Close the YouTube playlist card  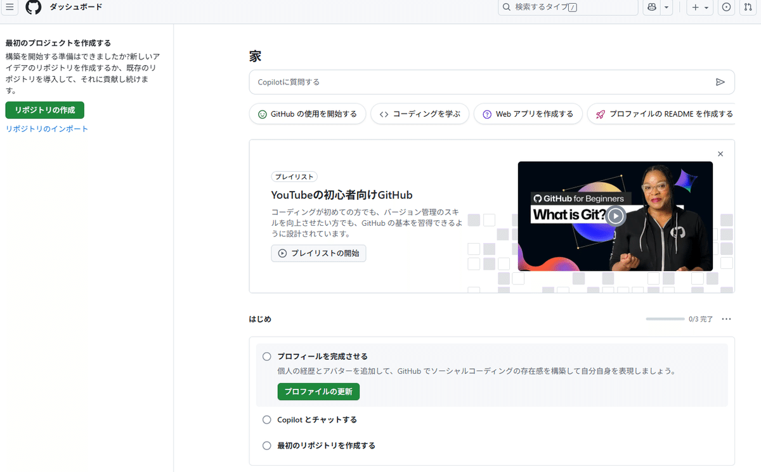point(720,154)
